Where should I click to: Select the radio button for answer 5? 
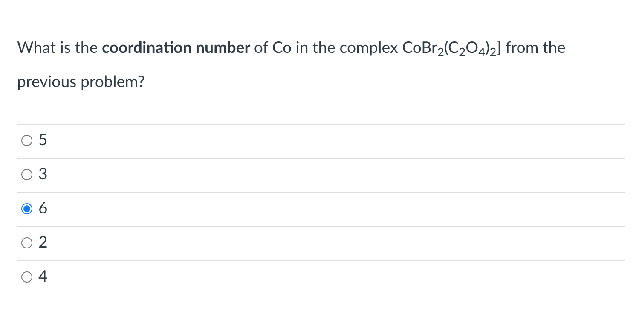[x=27, y=140]
